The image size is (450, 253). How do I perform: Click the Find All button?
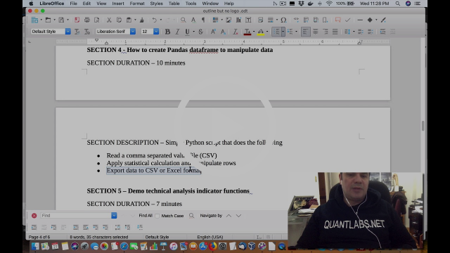coord(146,216)
